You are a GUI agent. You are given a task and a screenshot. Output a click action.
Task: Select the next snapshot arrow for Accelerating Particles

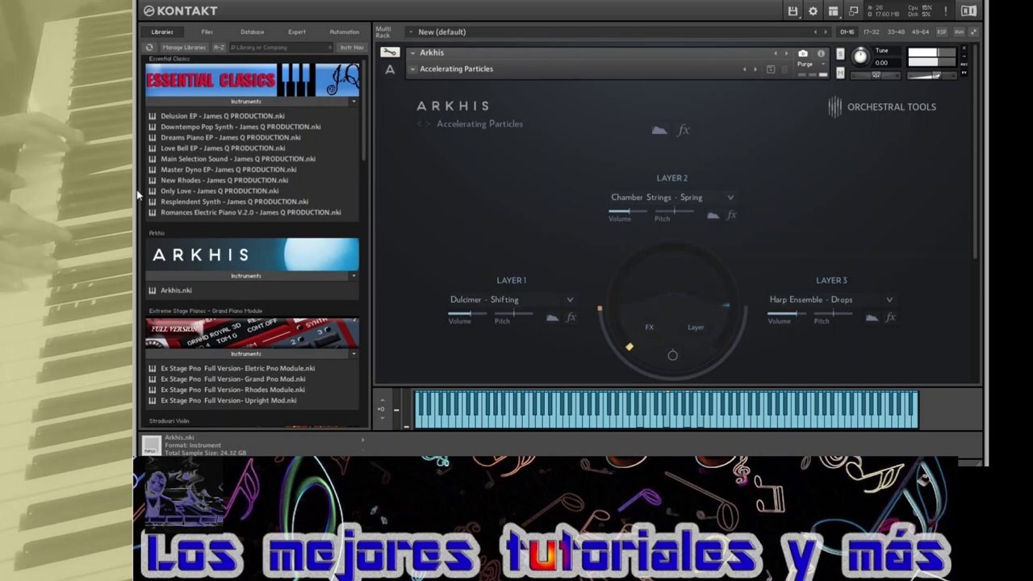755,69
